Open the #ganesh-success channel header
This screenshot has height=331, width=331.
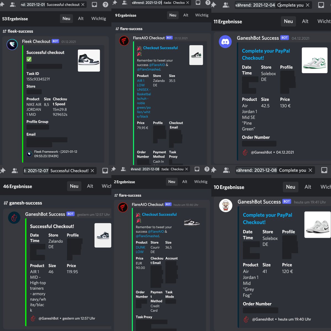click(x=23, y=203)
